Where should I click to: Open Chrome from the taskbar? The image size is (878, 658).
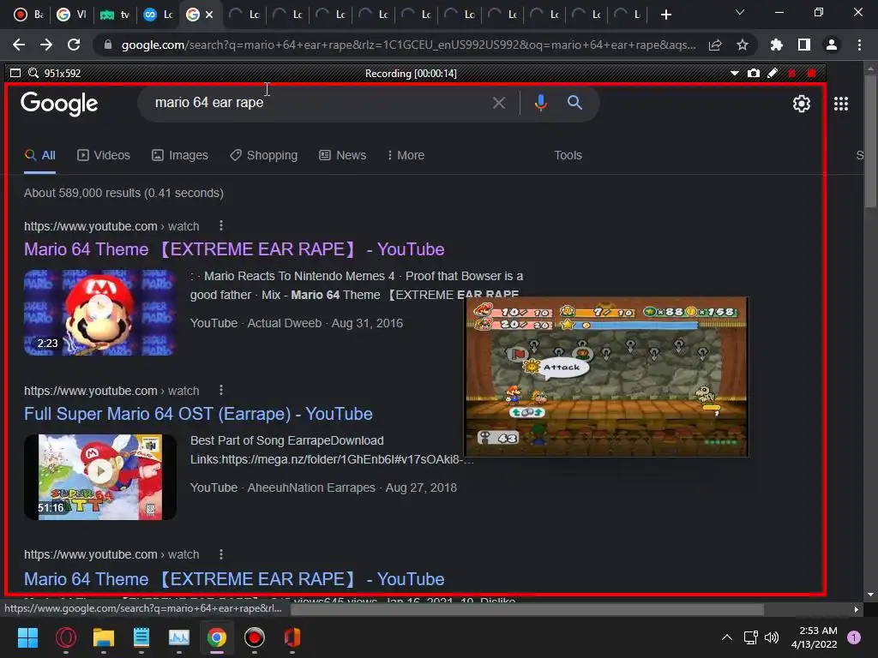click(217, 637)
